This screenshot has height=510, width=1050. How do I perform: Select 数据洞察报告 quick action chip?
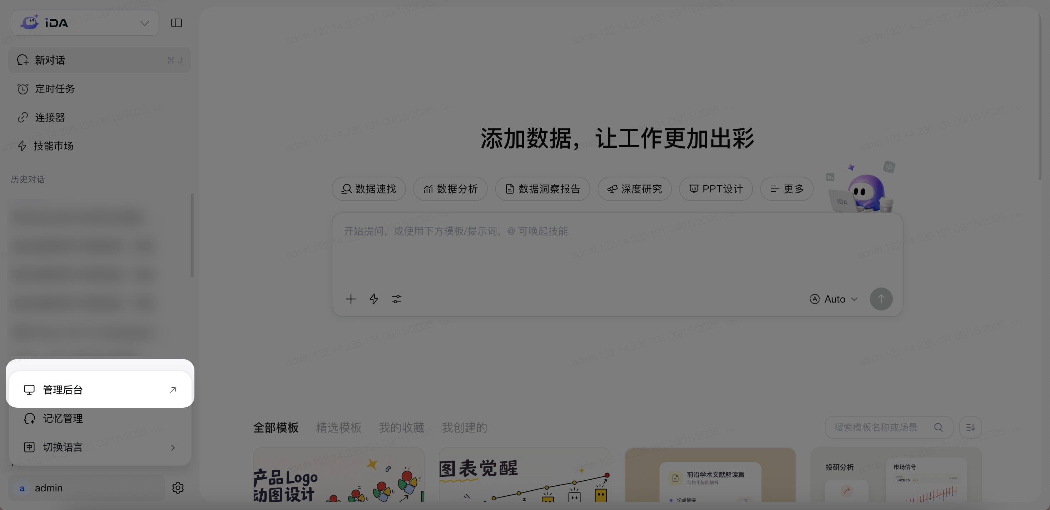[x=543, y=189]
